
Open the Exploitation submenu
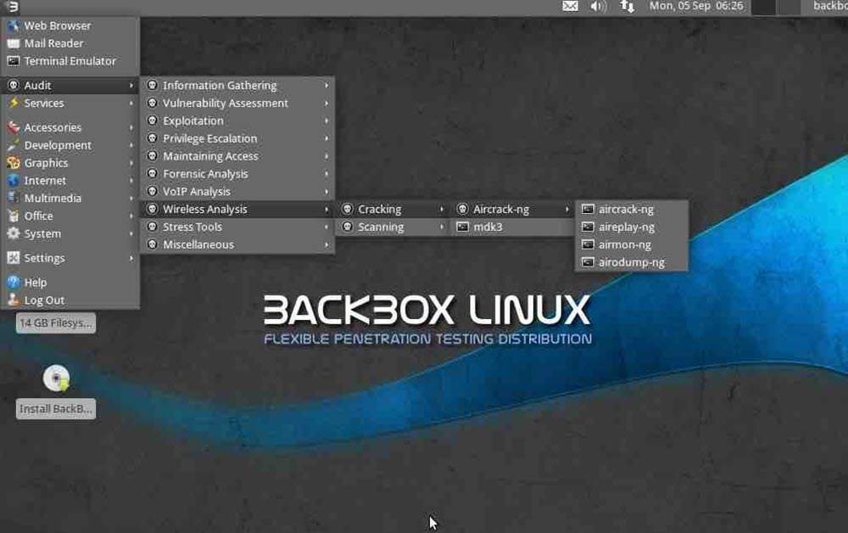pyautogui.click(x=237, y=121)
